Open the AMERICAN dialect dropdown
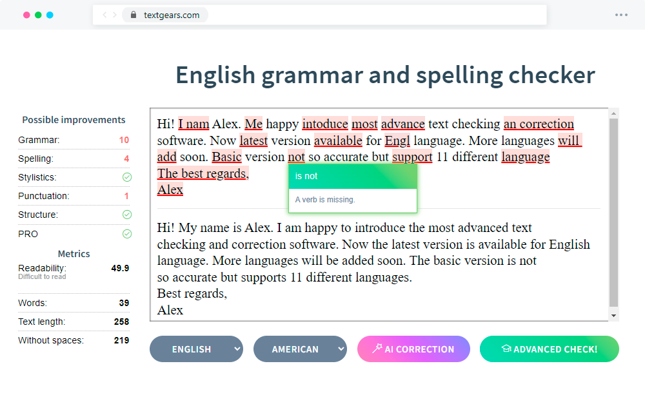Screen dimensions: 645x395 [300, 349]
